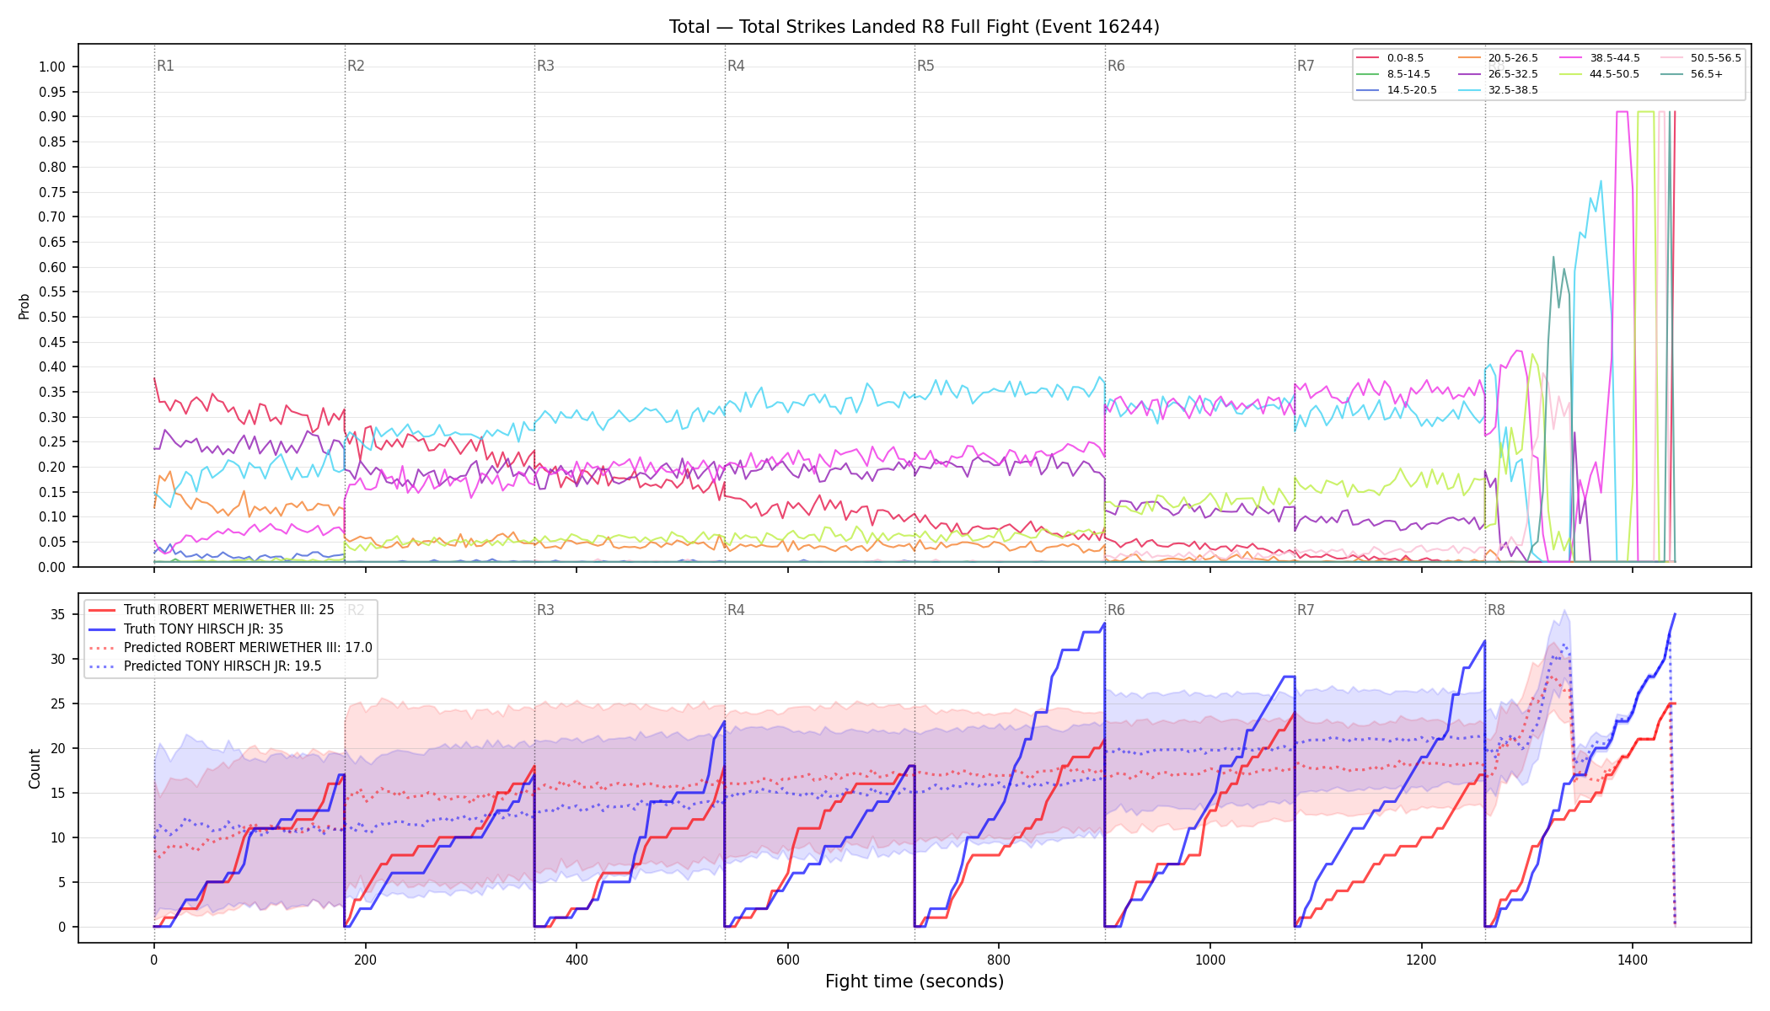Click the R1 round marker in the probability chart

(x=165, y=66)
